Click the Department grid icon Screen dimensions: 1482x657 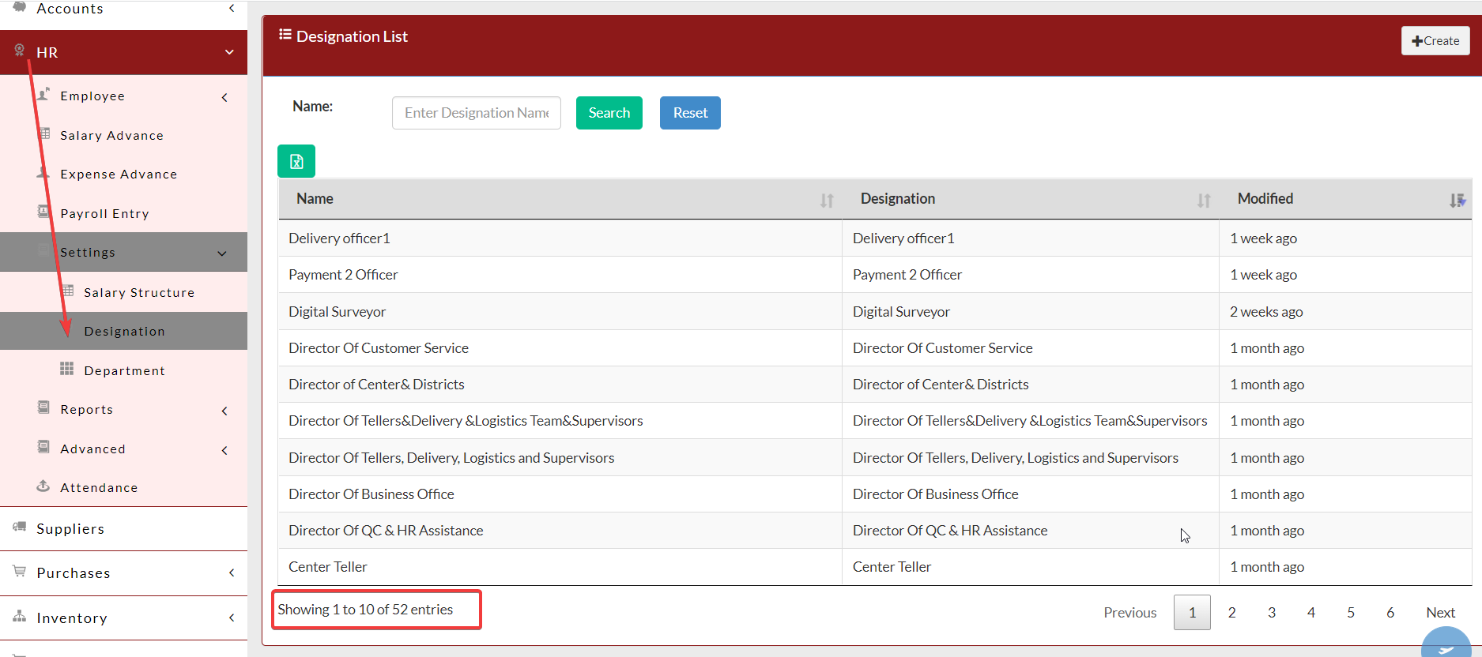pyautogui.click(x=67, y=369)
